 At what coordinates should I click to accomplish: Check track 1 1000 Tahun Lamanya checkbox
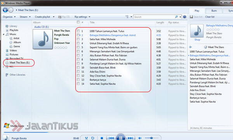[x=78, y=31]
